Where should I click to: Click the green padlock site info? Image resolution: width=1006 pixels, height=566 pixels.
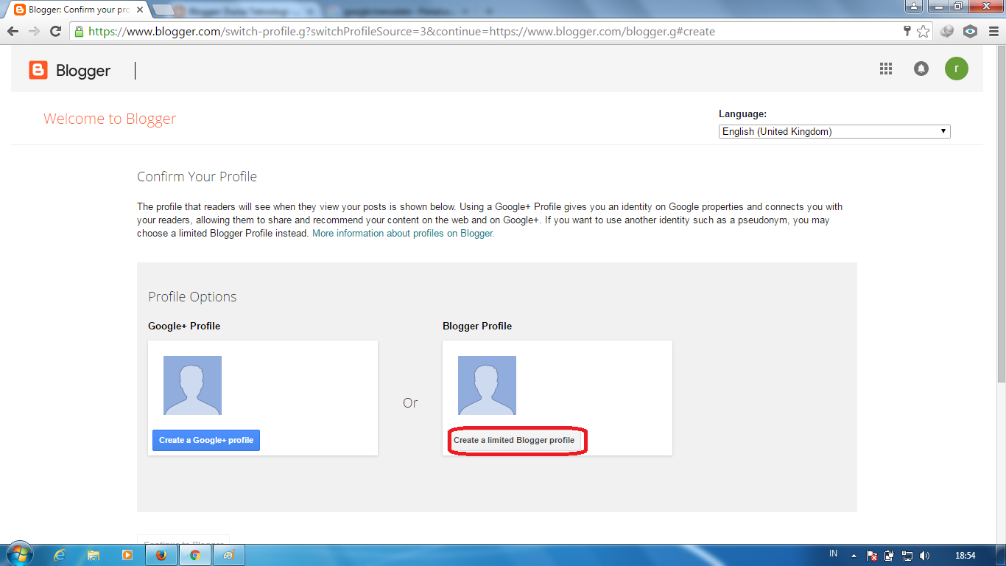[x=79, y=32]
